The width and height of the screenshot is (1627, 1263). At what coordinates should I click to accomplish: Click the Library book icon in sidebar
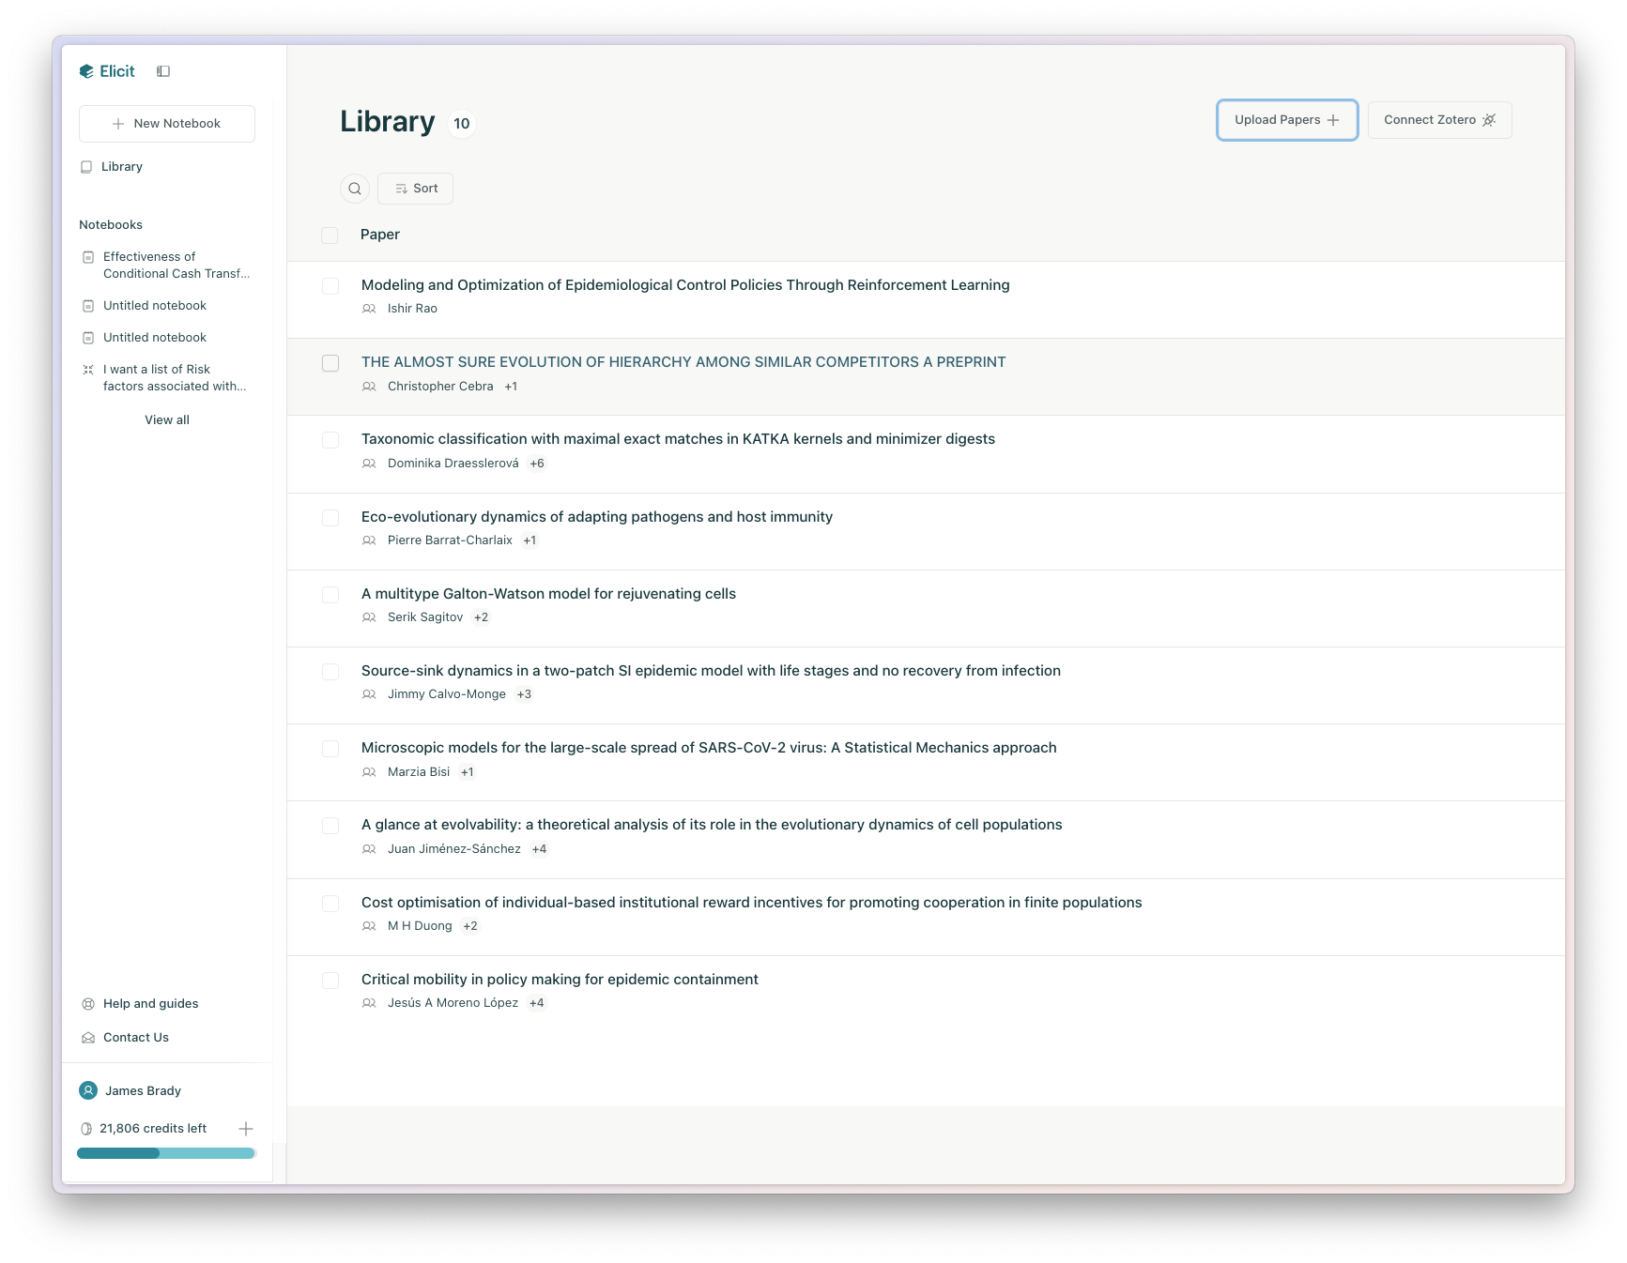pos(86,167)
